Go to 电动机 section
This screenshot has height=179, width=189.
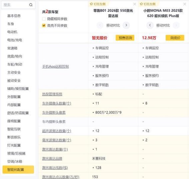pyautogui.click(x=12, y=32)
